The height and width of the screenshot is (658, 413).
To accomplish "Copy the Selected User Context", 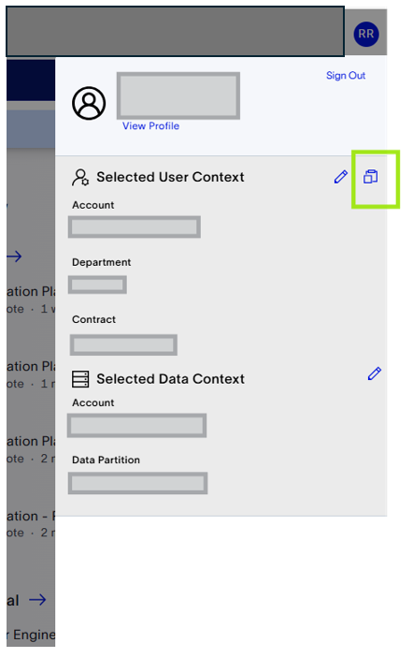I will 370,177.
